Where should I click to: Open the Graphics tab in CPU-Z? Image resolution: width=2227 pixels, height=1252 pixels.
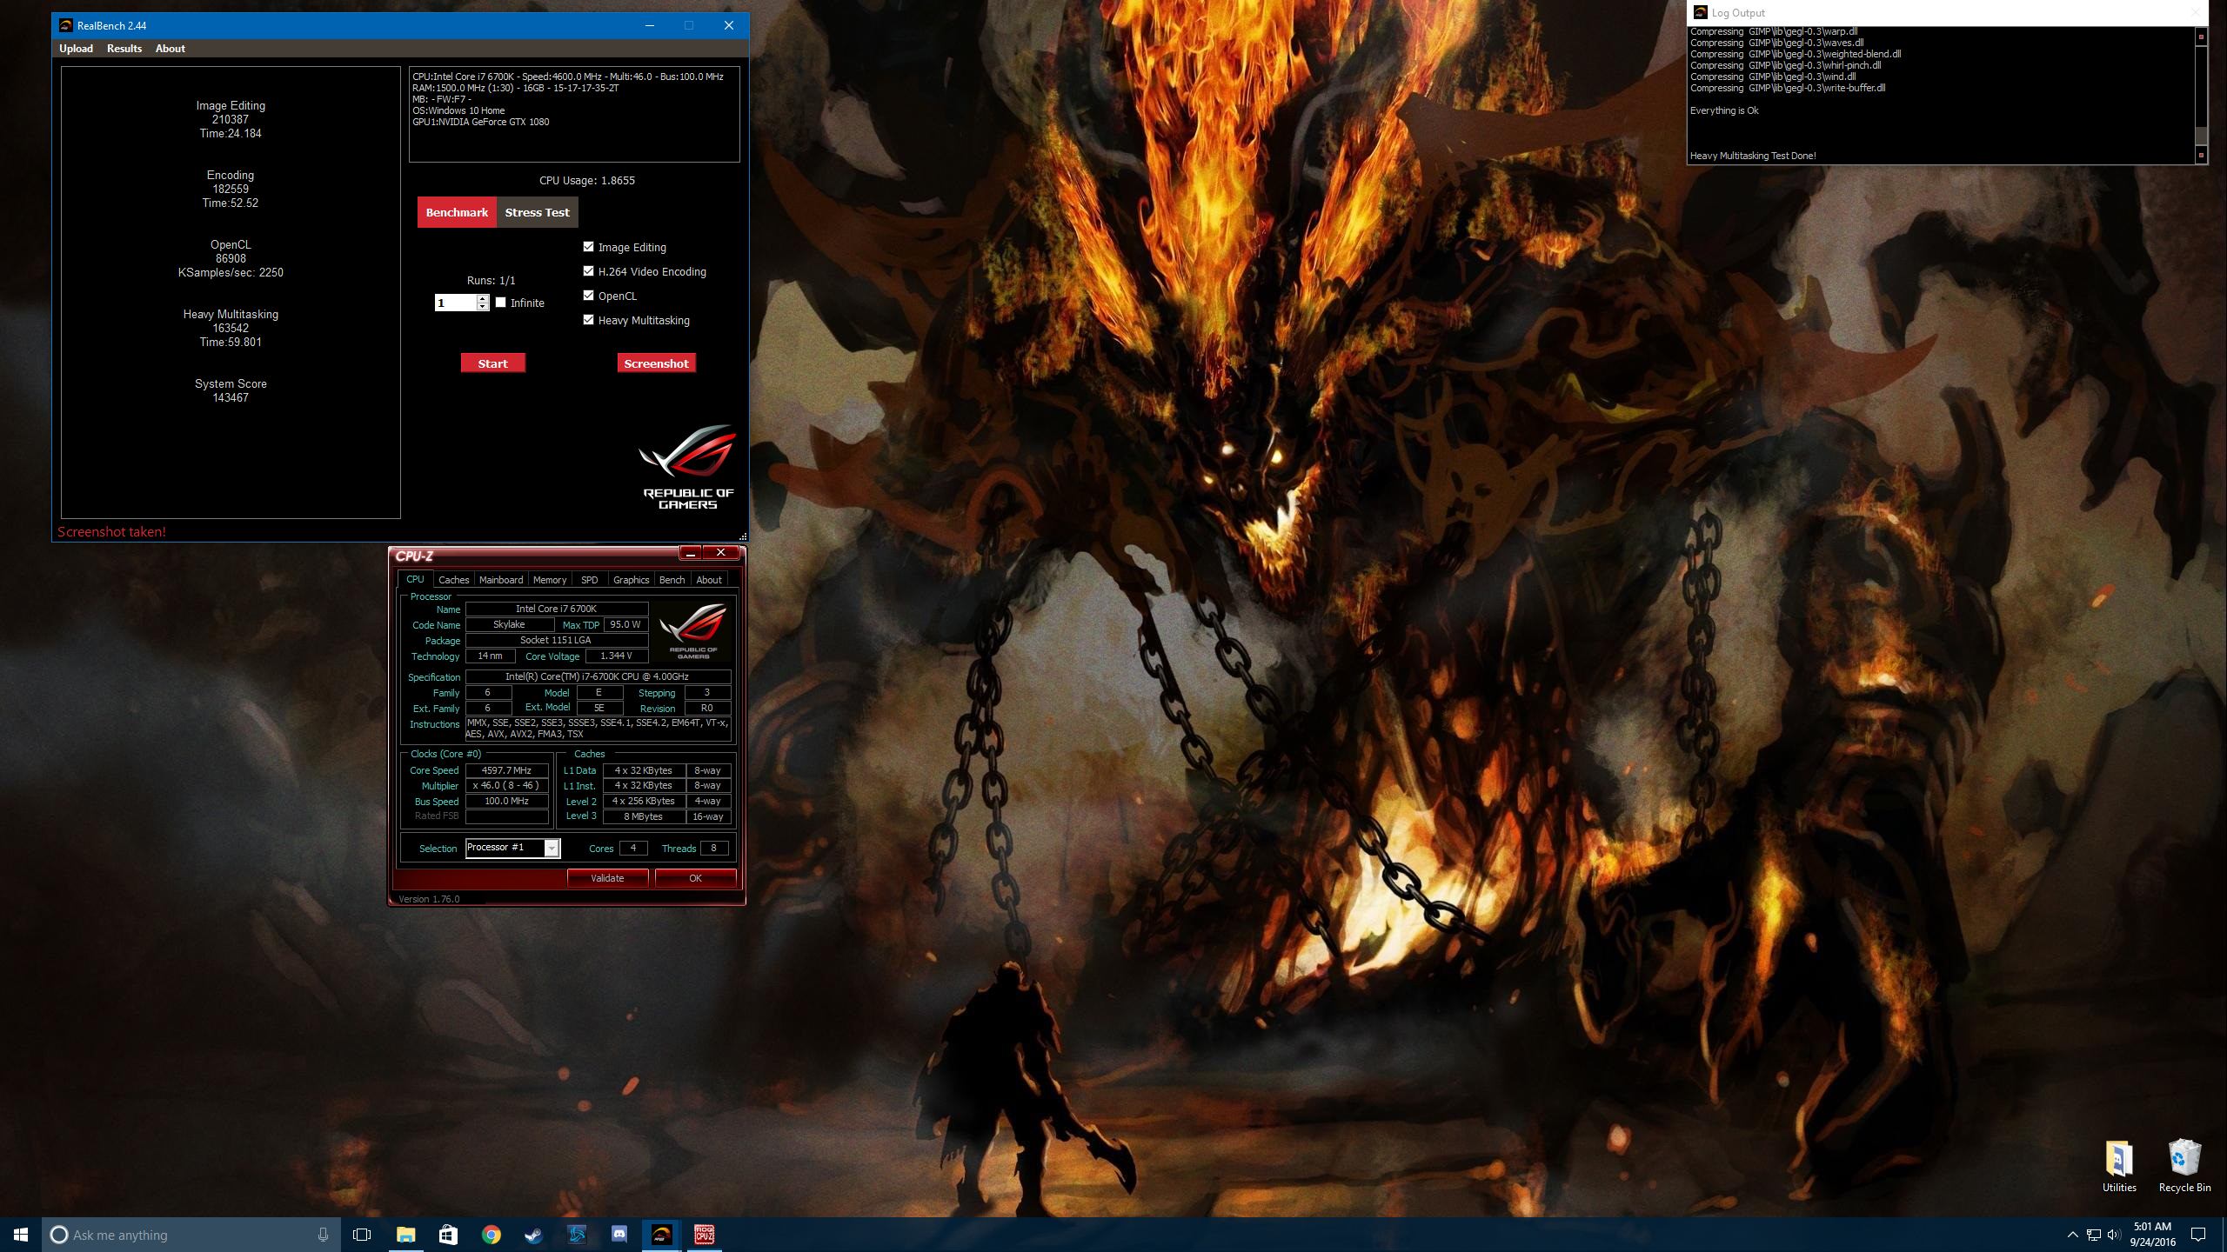[631, 580]
